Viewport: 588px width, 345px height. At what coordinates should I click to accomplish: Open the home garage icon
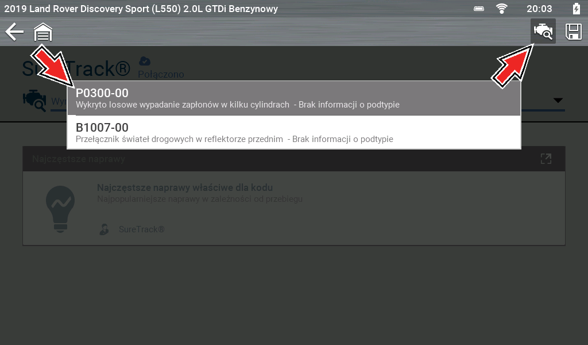click(x=43, y=32)
